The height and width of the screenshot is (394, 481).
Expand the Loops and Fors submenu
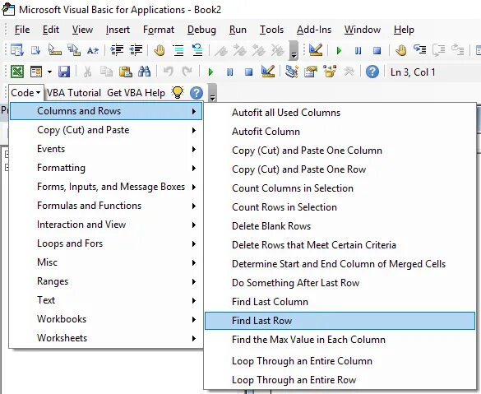tap(106, 243)
